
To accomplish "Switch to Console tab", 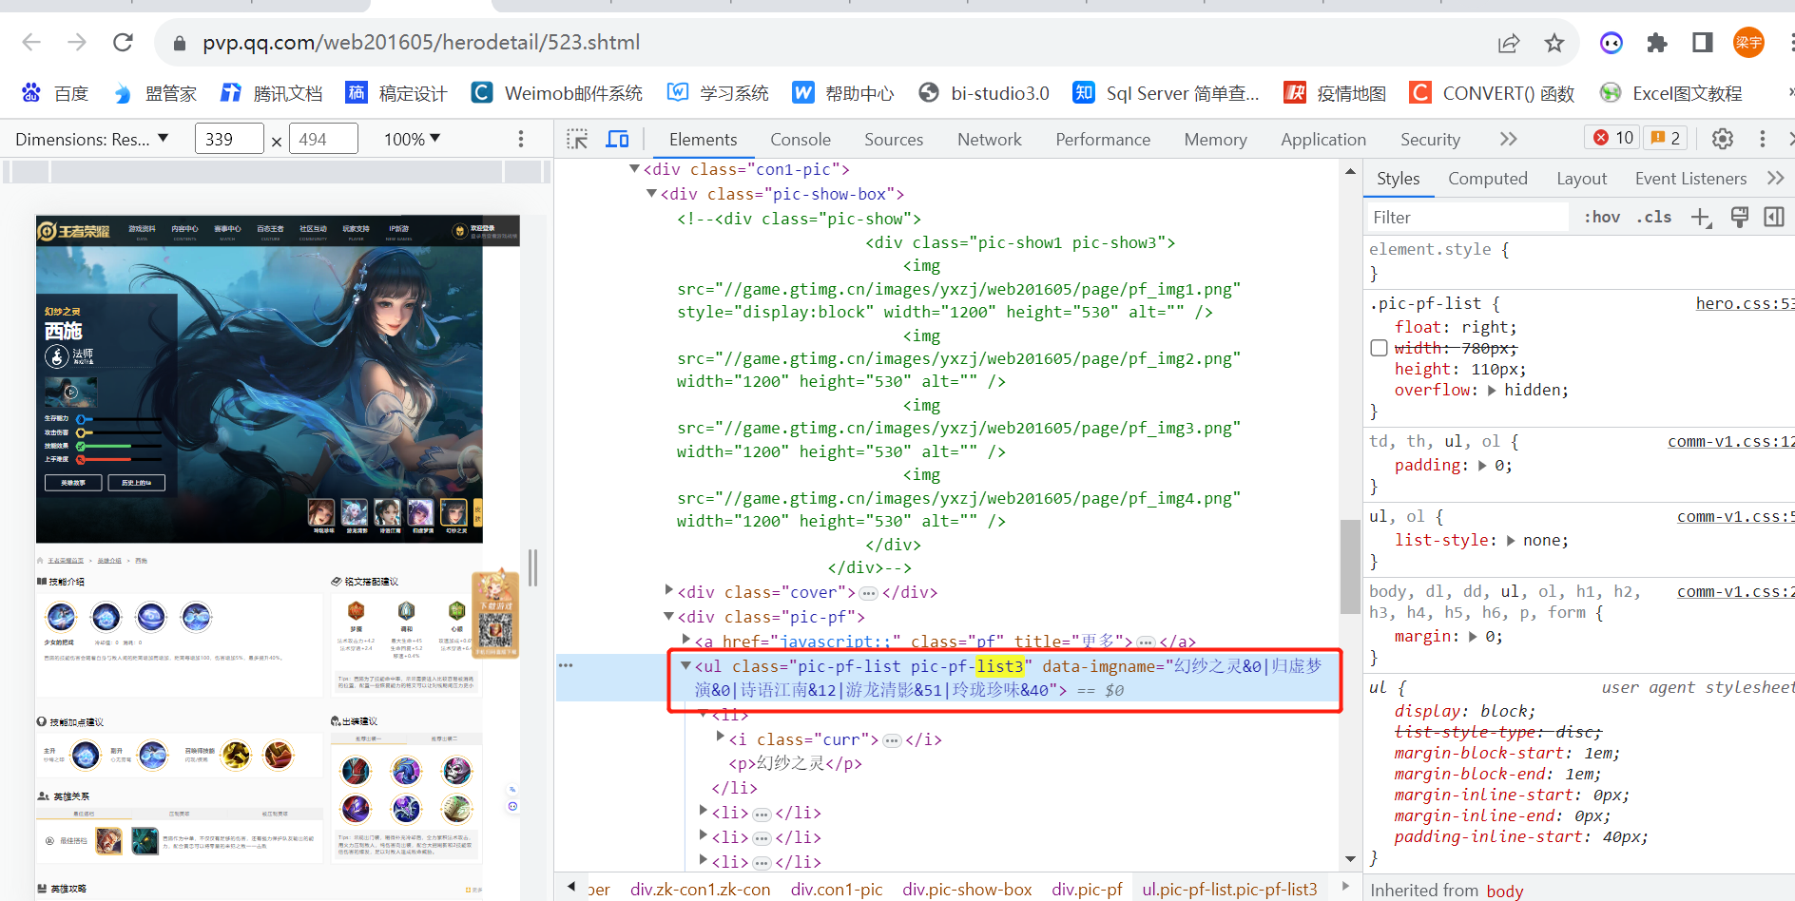I will point(801,140).
